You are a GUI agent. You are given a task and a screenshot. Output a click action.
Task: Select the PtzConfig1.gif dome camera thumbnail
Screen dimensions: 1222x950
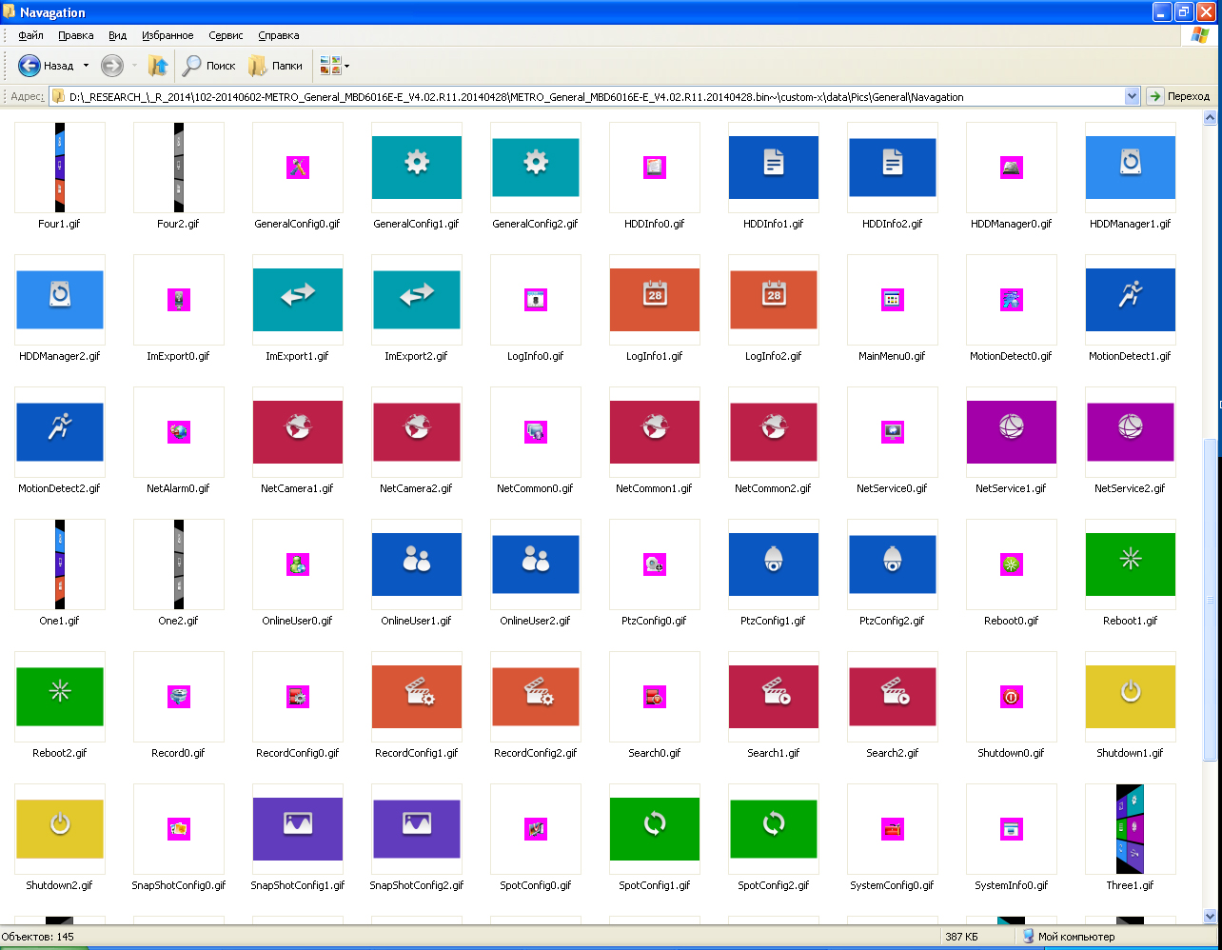tap(773, 564)
